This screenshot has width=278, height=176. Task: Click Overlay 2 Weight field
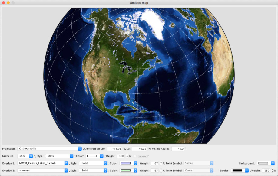tap(155, 171)
